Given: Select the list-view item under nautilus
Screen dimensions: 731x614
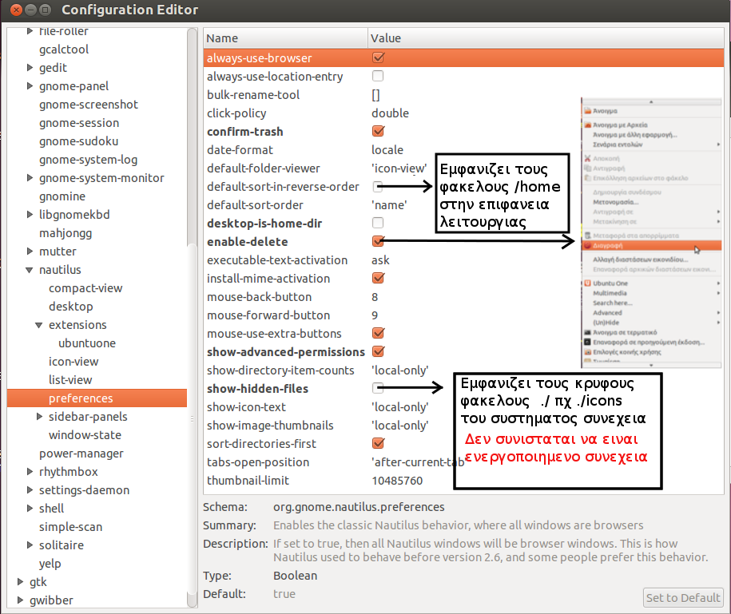Looking at the screenshot, I should coord(70,380).
